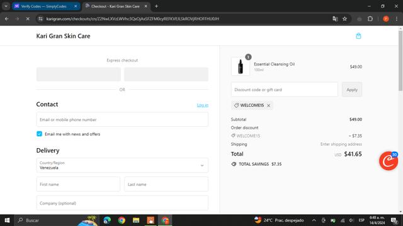The width and height of the screenshot is (403, 226).
Task: Click the Essential Cleansing Oil product name
Action: (275, 64)
